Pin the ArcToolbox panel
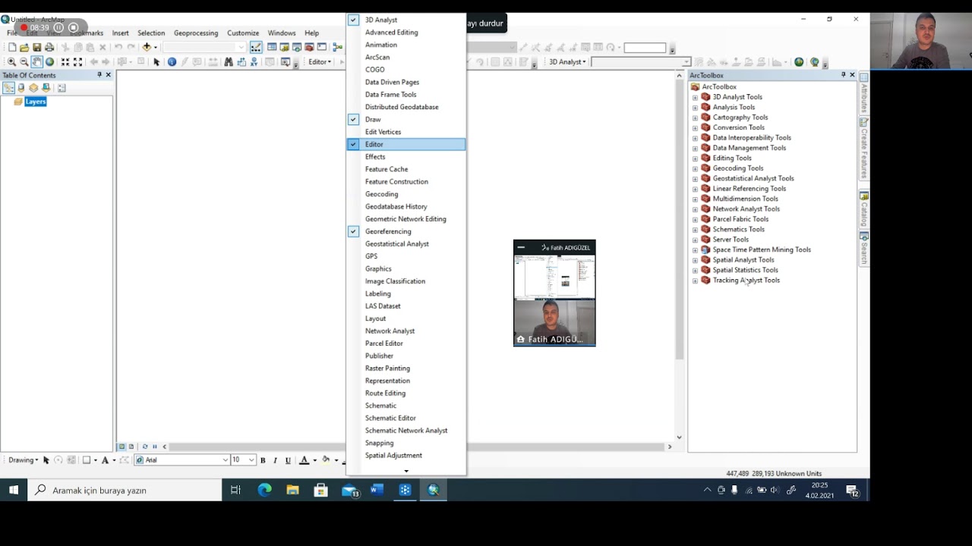972x546 pixels. [843, 75]
